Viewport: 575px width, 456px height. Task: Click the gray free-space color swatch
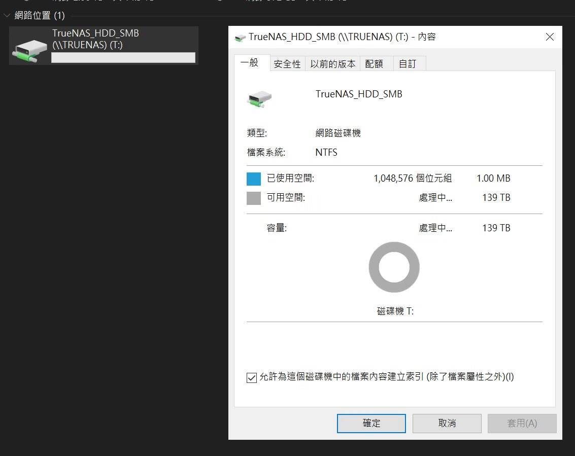pos(254,198)
